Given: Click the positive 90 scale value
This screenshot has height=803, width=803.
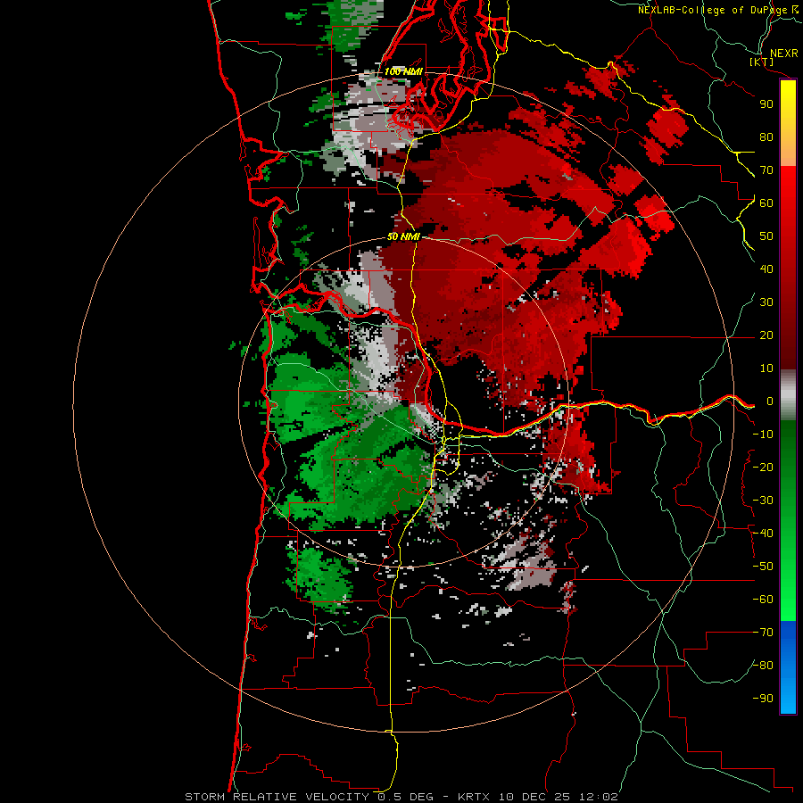Looking at the screenshot, I should (766, 104).
